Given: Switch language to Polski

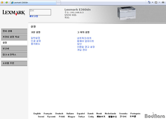Looking at the screenshot, I should [62, 117].
